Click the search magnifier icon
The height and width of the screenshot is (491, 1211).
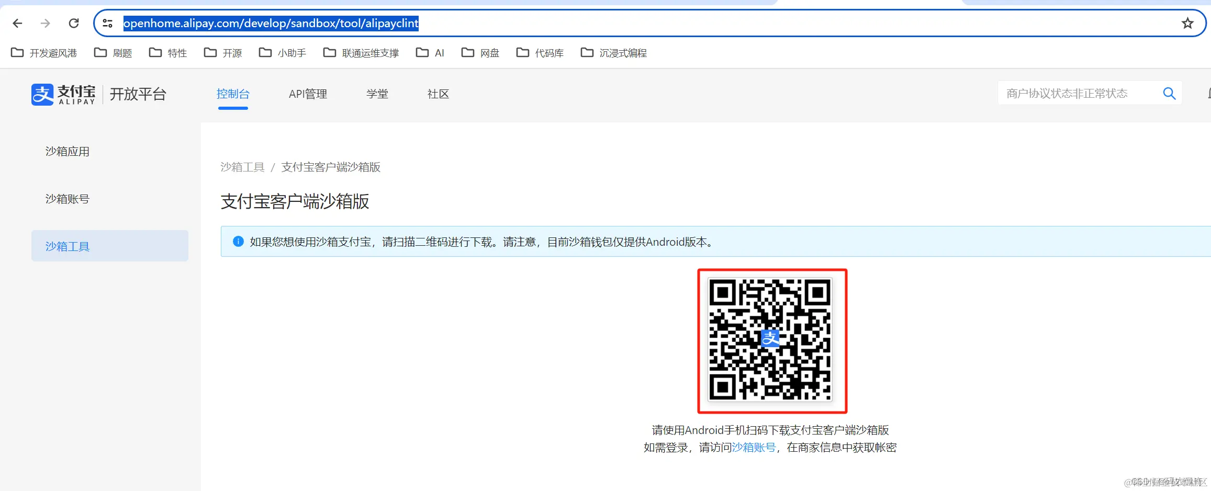click(x=1169, y=93)
